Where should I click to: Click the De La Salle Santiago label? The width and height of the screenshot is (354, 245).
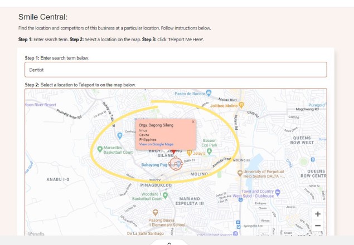[x=146, y=233]
